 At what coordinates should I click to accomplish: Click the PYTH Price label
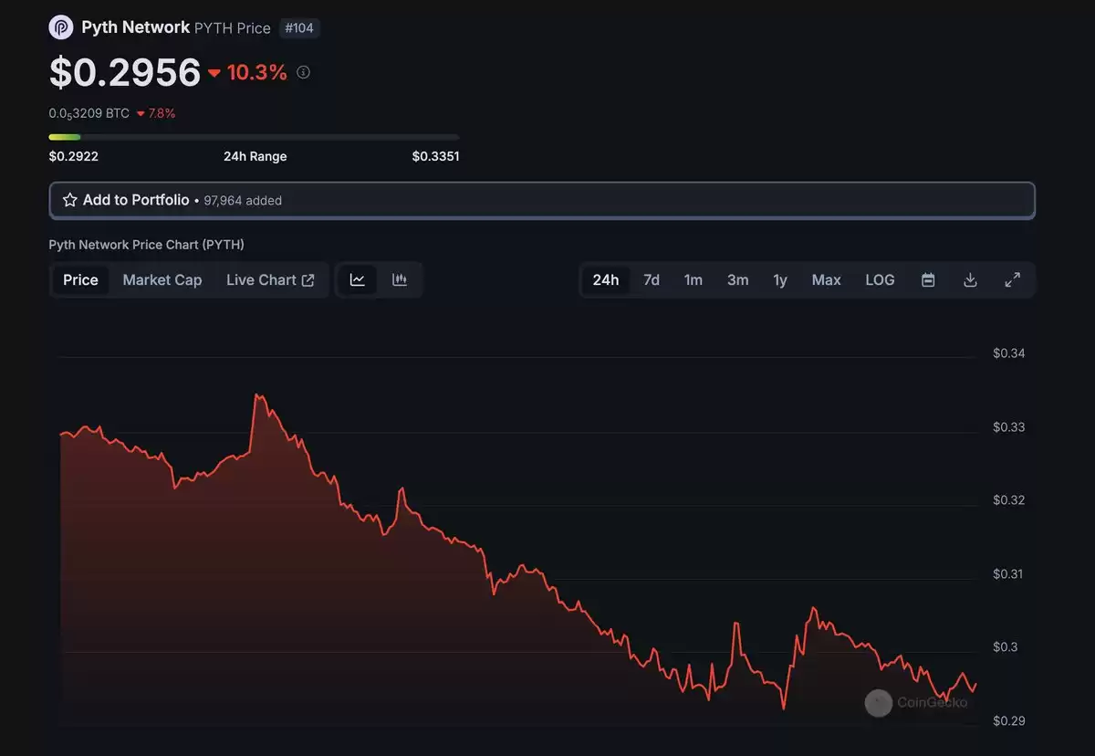pos(233,28)
